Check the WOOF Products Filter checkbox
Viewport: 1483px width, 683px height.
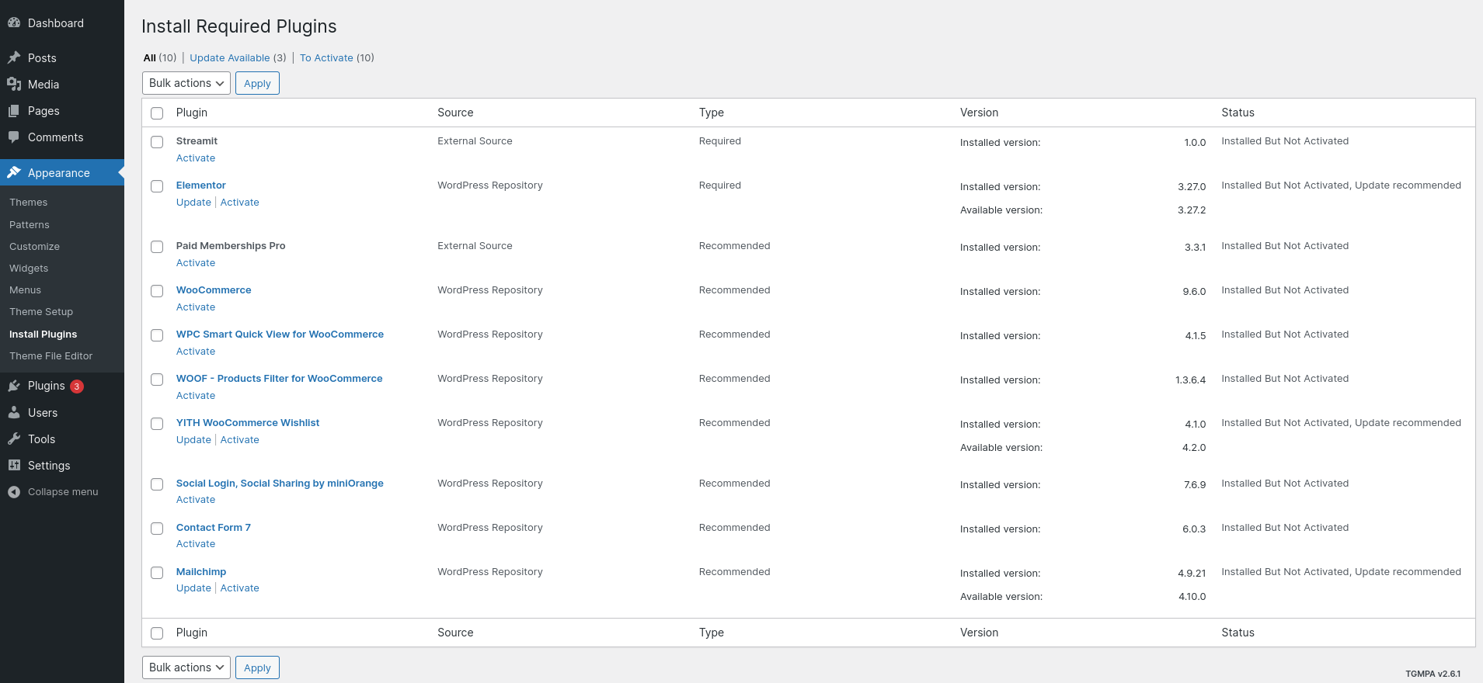click(157, 380)
